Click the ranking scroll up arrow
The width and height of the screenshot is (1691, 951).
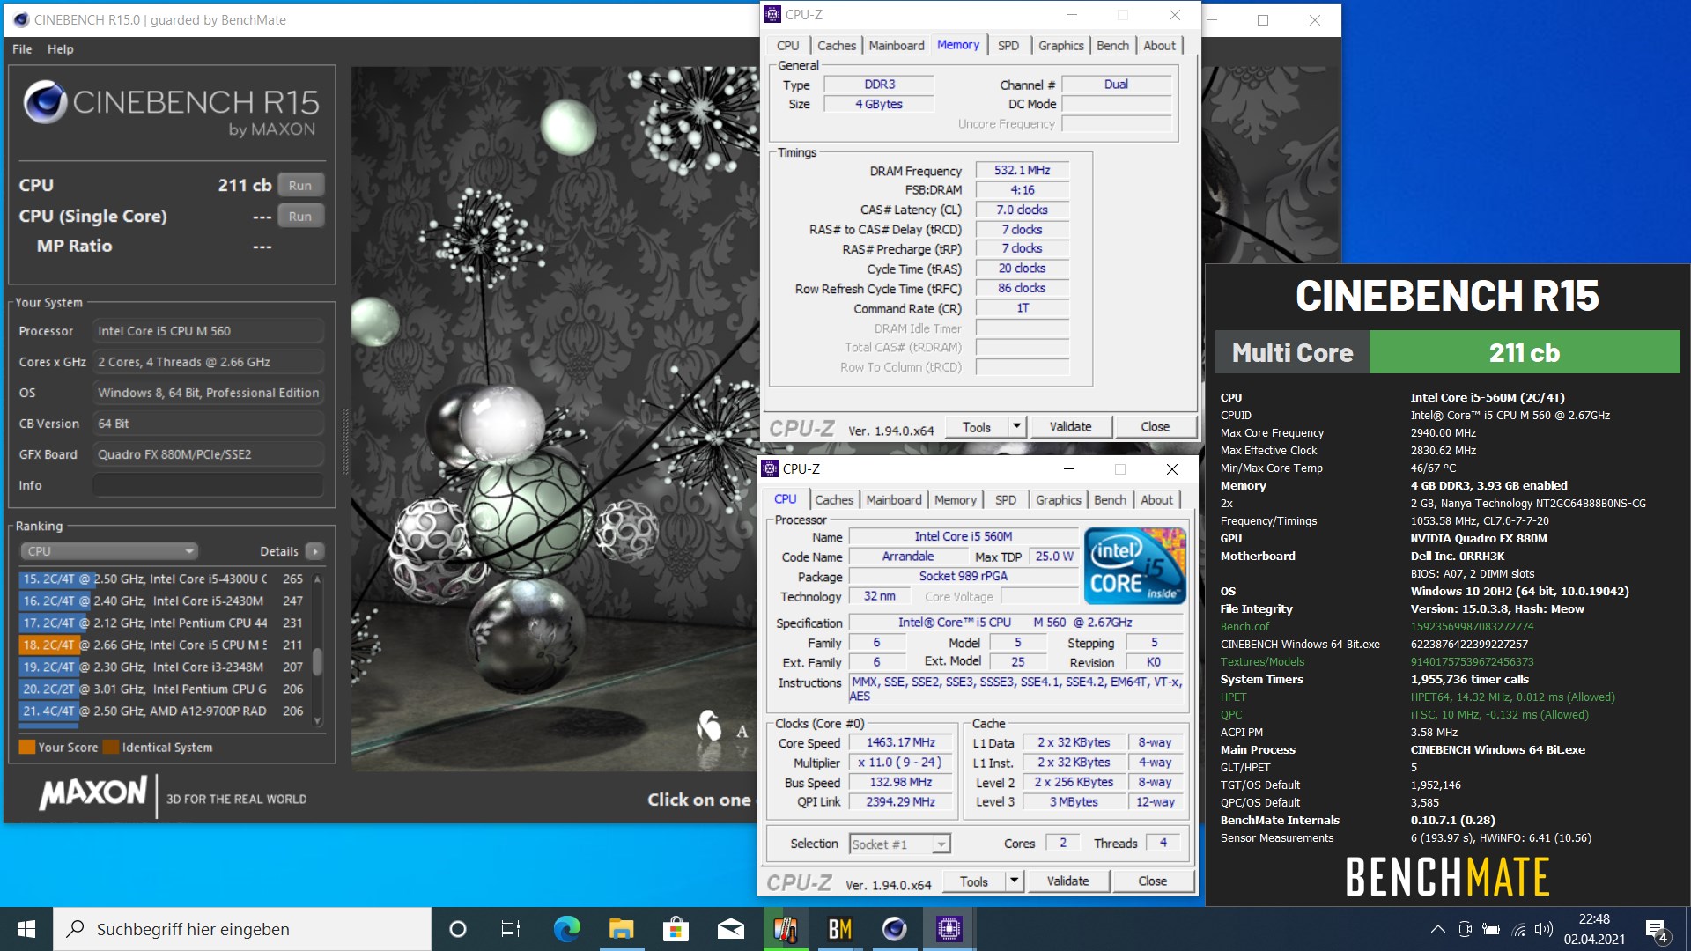(x=317, y=579)
